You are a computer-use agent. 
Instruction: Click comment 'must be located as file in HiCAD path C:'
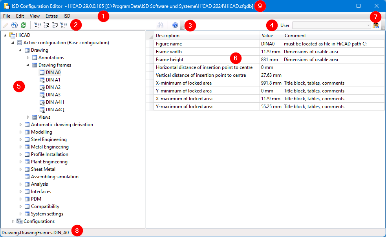tap(325, 44)
